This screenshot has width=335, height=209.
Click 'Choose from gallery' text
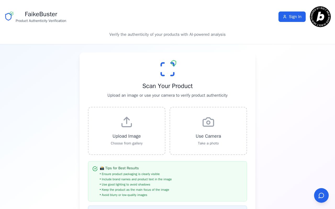point(127,143)
